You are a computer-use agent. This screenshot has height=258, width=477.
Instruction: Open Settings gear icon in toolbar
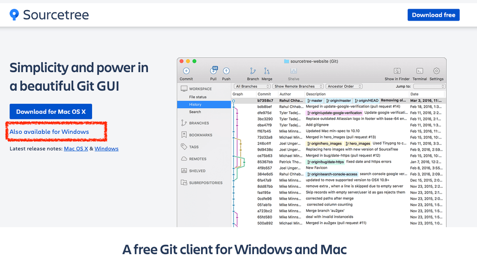(x=436, y=71)
